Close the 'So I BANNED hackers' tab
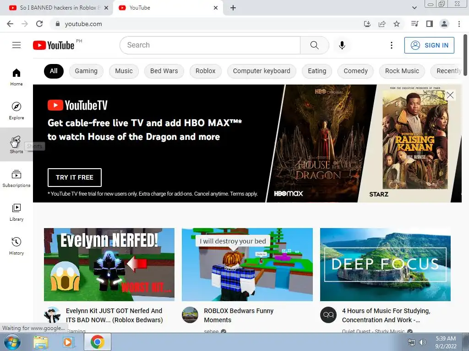Image resolution: width=469 pixels, height=351 pixels. 106,8
